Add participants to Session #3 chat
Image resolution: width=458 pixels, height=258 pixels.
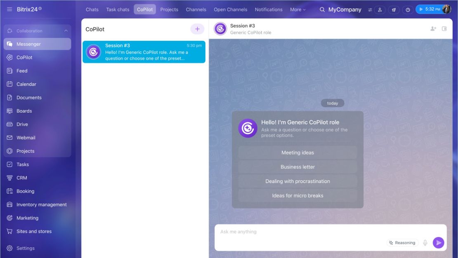(x=433, y=28)
